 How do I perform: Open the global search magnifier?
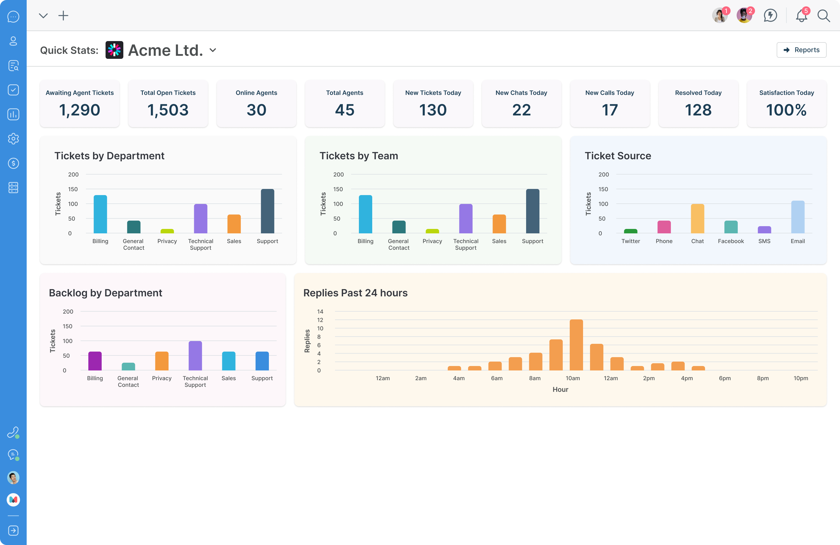pos(824,16)
